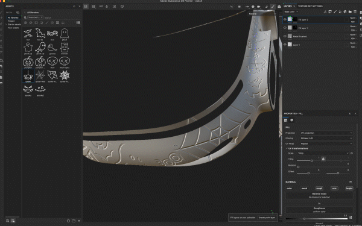Image resolution: width=362 pixels, height=226 pixels.
Task: Expand the Starter assets library
Action: tap(6, 25)
